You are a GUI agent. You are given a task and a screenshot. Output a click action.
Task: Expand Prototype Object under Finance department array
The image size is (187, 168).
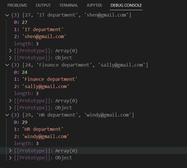pyautogui.click(x=10, y=108)
